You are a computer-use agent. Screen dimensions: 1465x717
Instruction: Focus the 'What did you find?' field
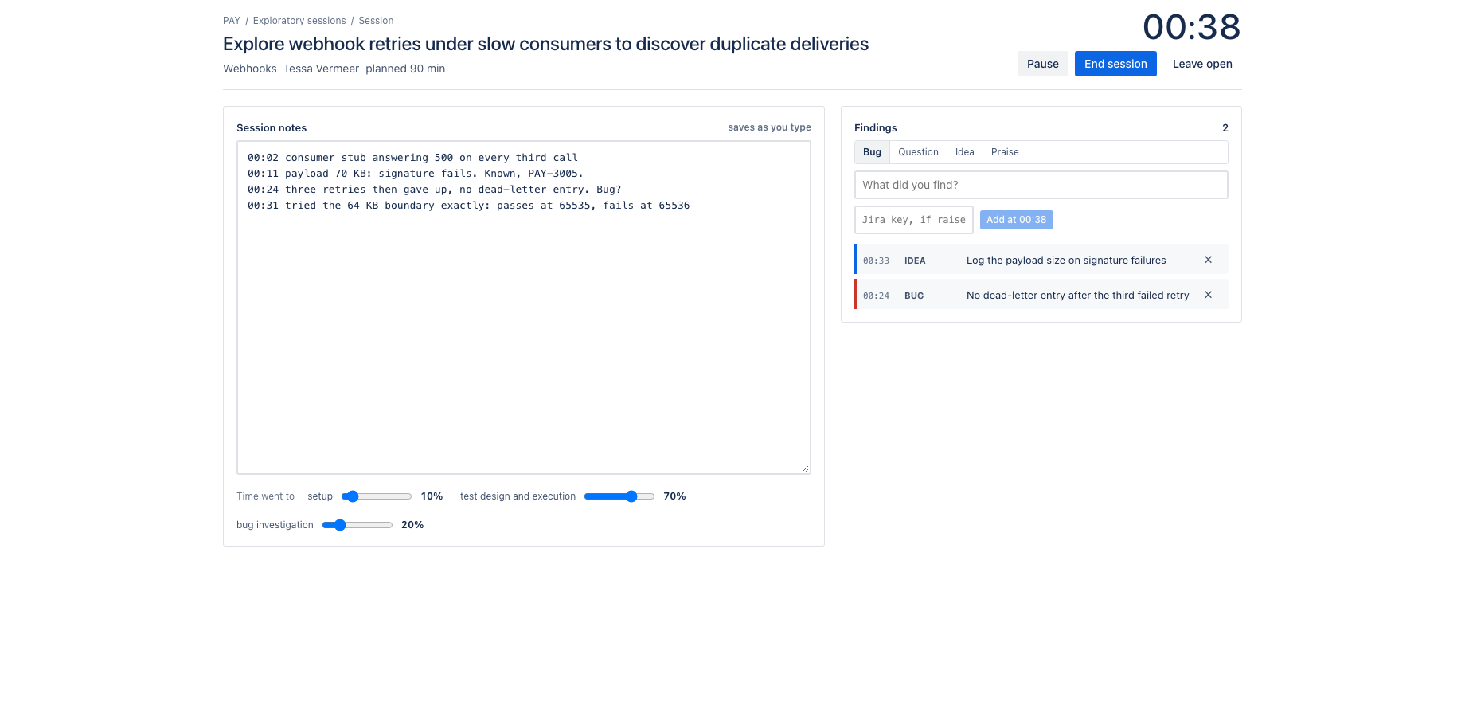coord(1041,185)
